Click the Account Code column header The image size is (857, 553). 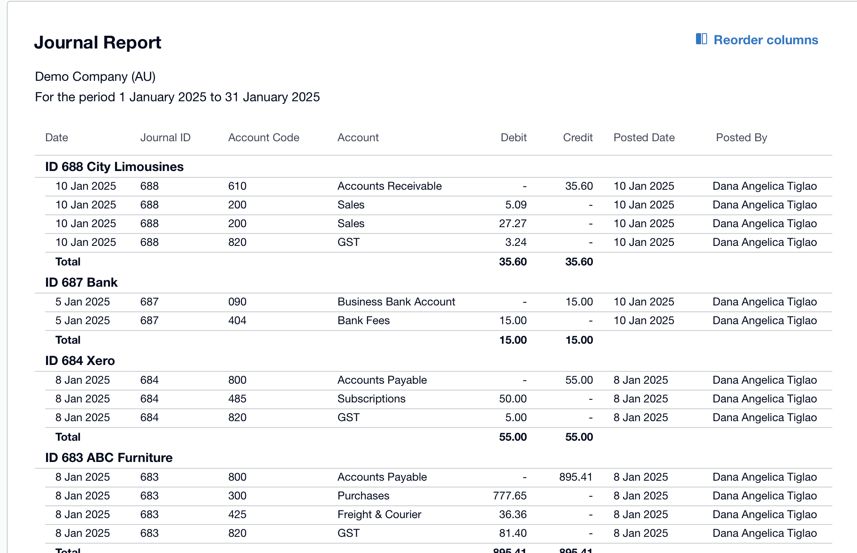tap(263, 137)
